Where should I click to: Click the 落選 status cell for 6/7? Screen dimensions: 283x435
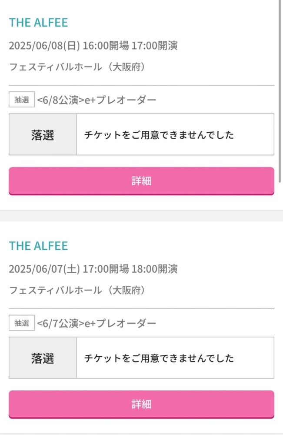(x=43, y=358)
